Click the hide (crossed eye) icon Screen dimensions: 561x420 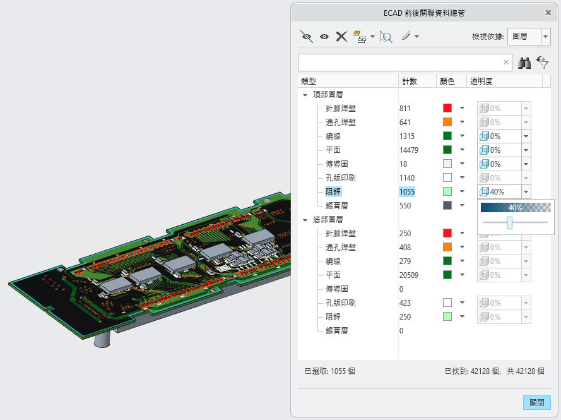307,37
